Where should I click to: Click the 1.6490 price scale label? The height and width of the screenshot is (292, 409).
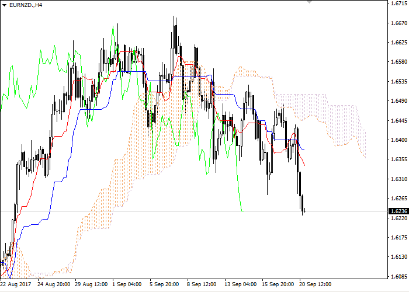[x=399, y=101]
